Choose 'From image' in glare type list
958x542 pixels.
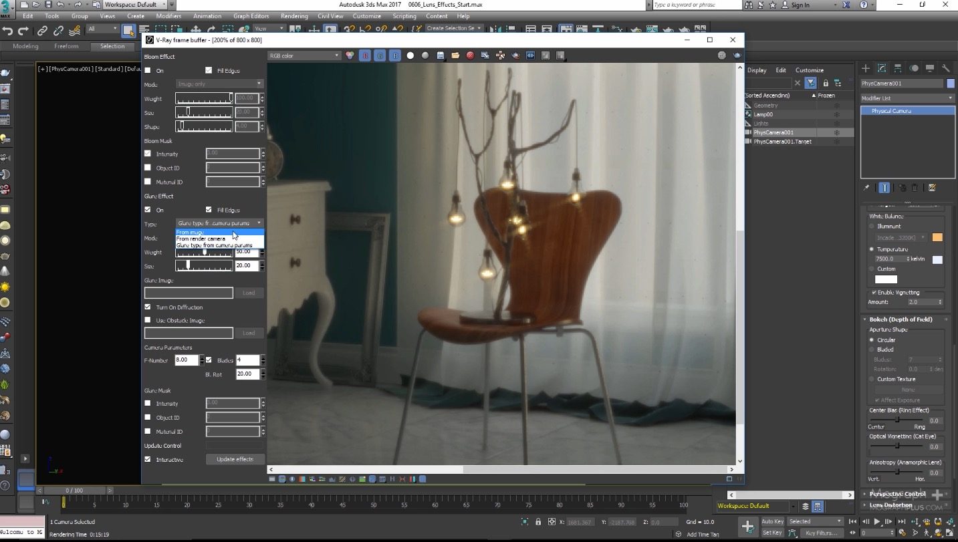(220, 232)
